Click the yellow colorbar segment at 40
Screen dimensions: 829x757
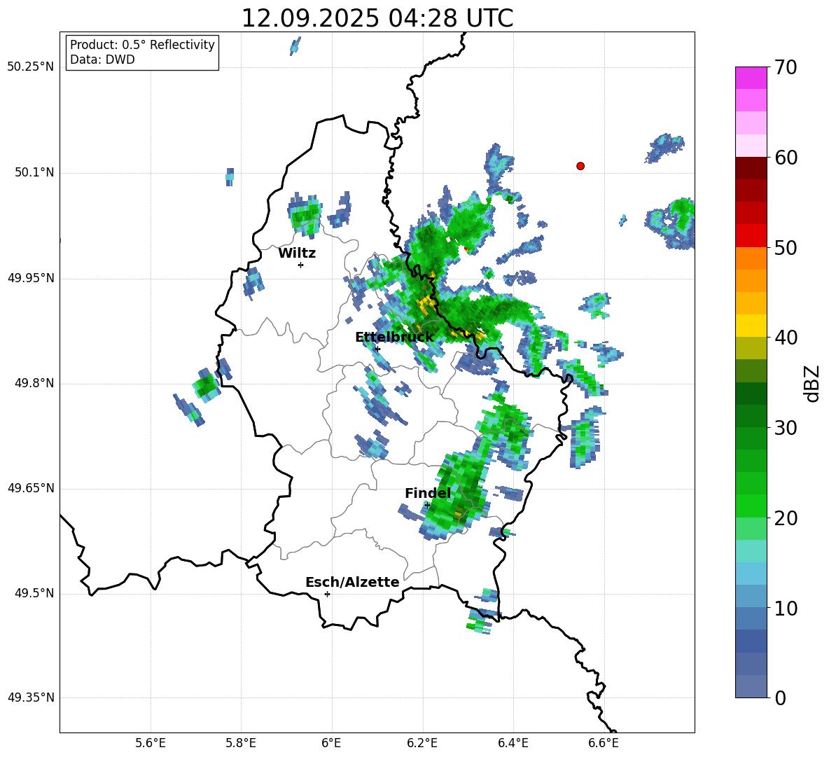pos(751,326)
